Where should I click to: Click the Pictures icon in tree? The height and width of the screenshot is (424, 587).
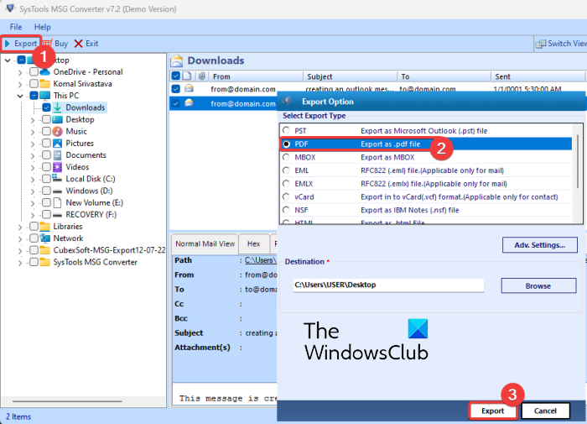coord(58,144)
